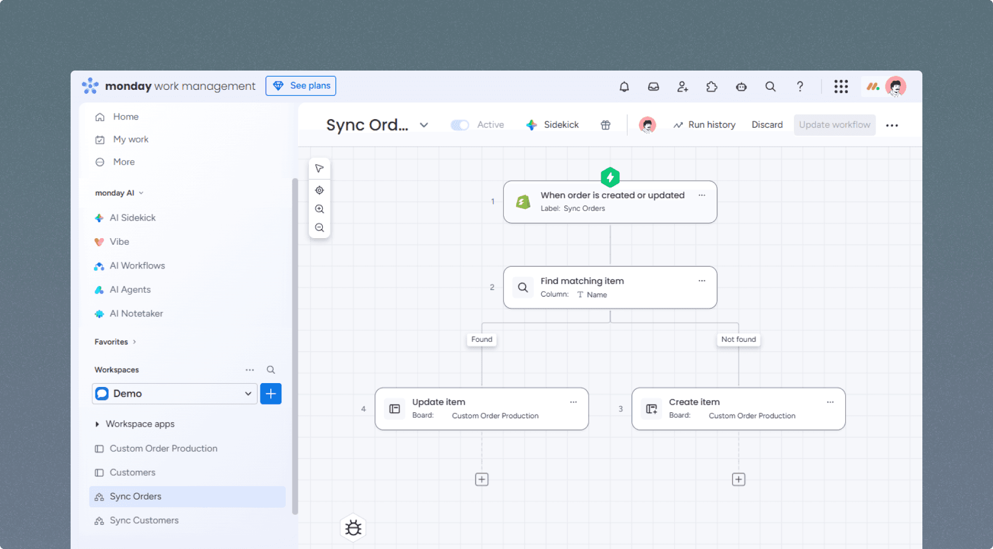Click the sidebar vertical scrollbar
Screen dimensions: 993x549
(295, 346)
